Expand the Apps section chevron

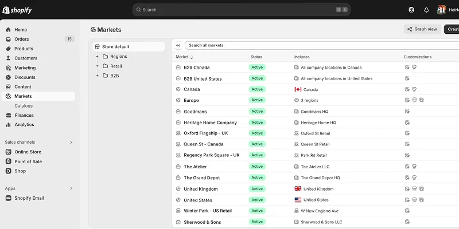pyautogui.click(x=71, y=188)
